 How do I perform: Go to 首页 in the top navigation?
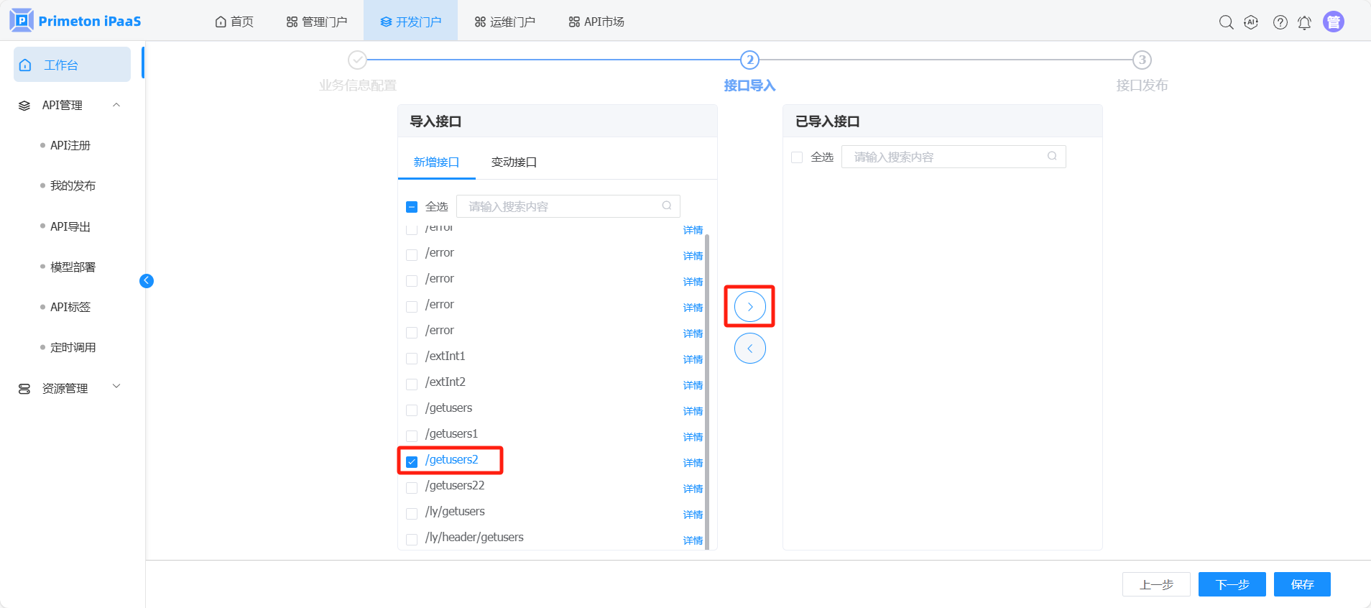[x=234, y=22]
